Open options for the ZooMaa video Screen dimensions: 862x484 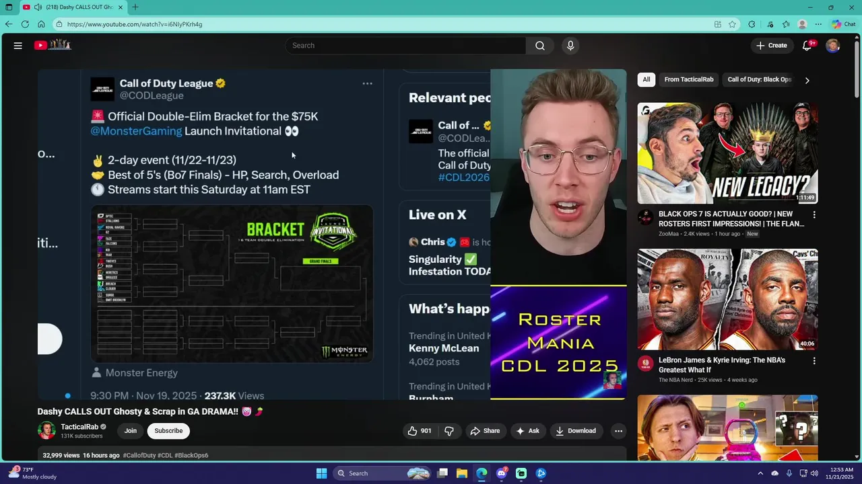pyautogui.click(x=814, y=215)
